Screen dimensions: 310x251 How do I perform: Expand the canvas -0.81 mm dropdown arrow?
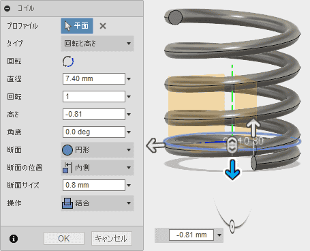click(x=219, y=235)
